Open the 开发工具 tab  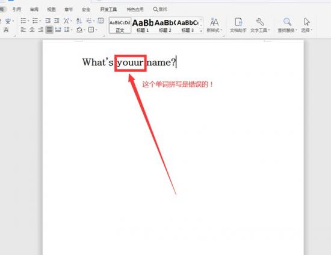[x=108, y=9]
